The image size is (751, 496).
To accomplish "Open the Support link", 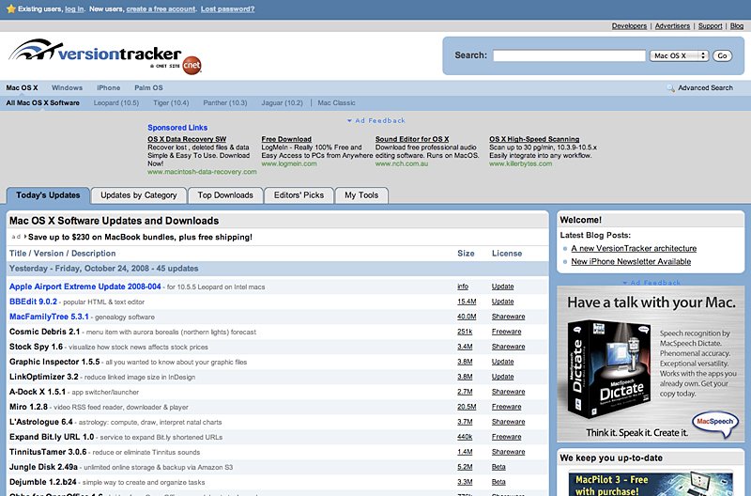I will 710,26.
